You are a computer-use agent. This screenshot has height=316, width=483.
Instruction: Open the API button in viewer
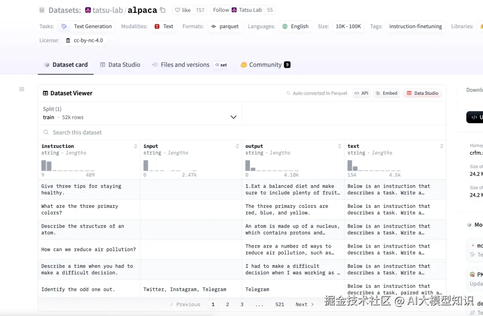tap(361, 93)
